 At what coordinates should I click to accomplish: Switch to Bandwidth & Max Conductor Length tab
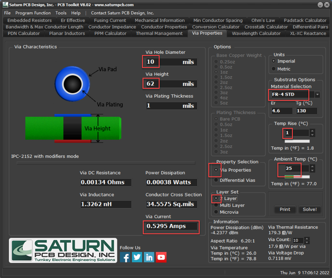[44, 27]
